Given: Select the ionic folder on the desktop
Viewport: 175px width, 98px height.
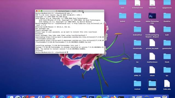Looking at the screenshot, I should click(x=122, y=3).
